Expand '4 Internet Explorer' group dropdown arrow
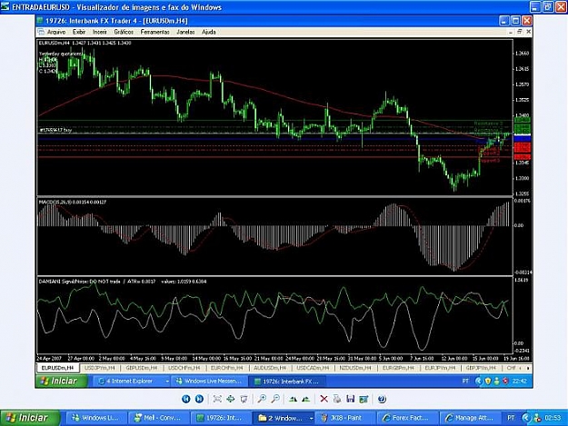The width and height of the screenshot is (568, 426). (x=167, y=381)
